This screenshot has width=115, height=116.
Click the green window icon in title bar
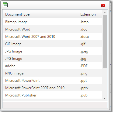coord(5,5)
